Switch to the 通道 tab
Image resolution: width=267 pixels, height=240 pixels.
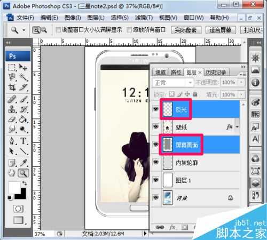pos(160,72)
